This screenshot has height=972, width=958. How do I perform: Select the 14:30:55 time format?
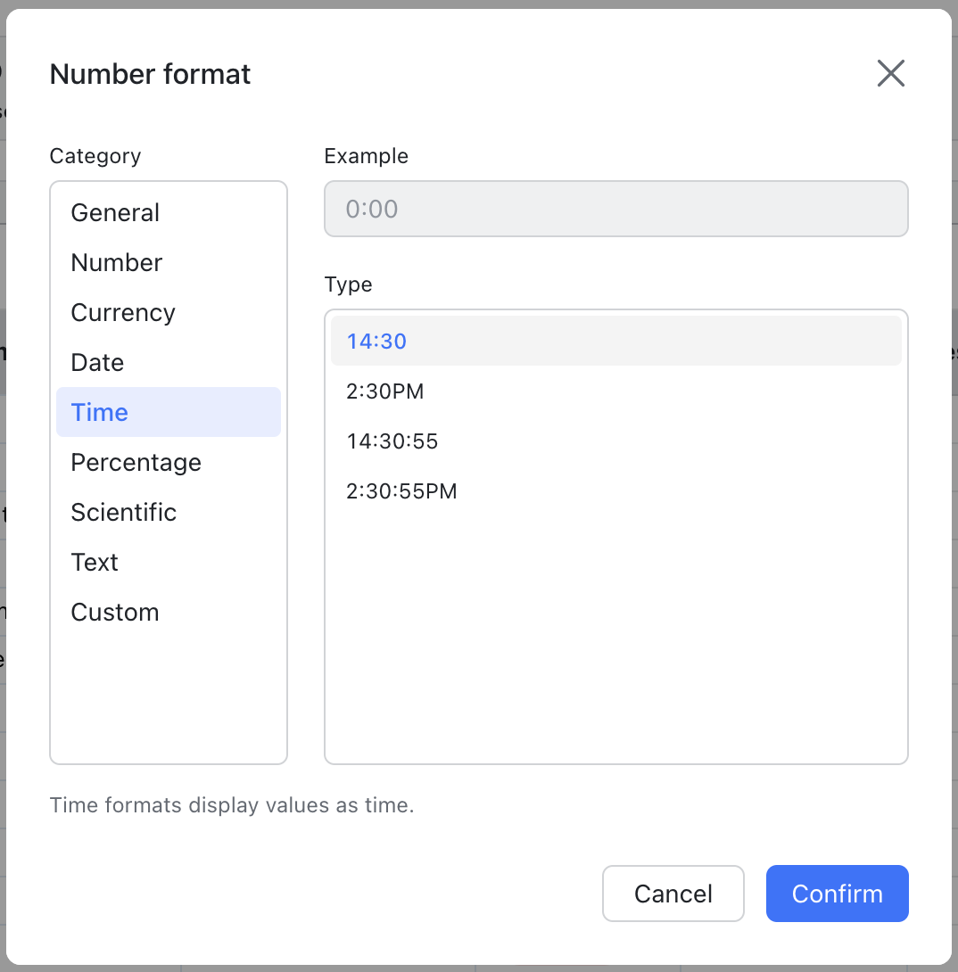pos(392,441)
